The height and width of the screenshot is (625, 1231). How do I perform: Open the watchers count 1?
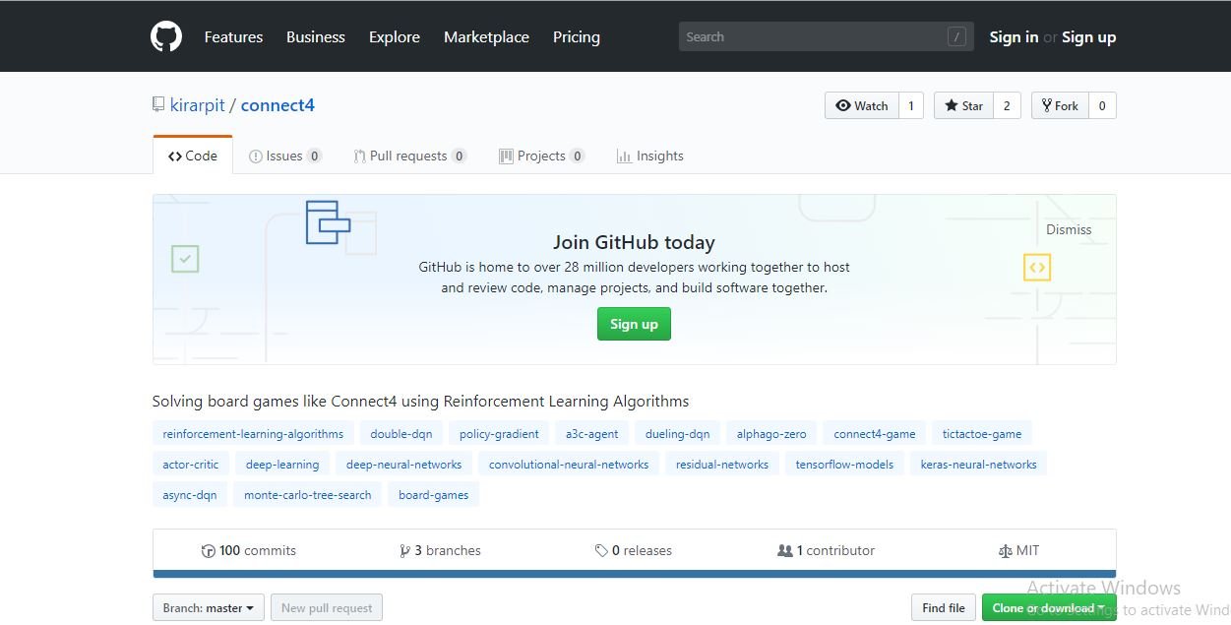[910, 105]
